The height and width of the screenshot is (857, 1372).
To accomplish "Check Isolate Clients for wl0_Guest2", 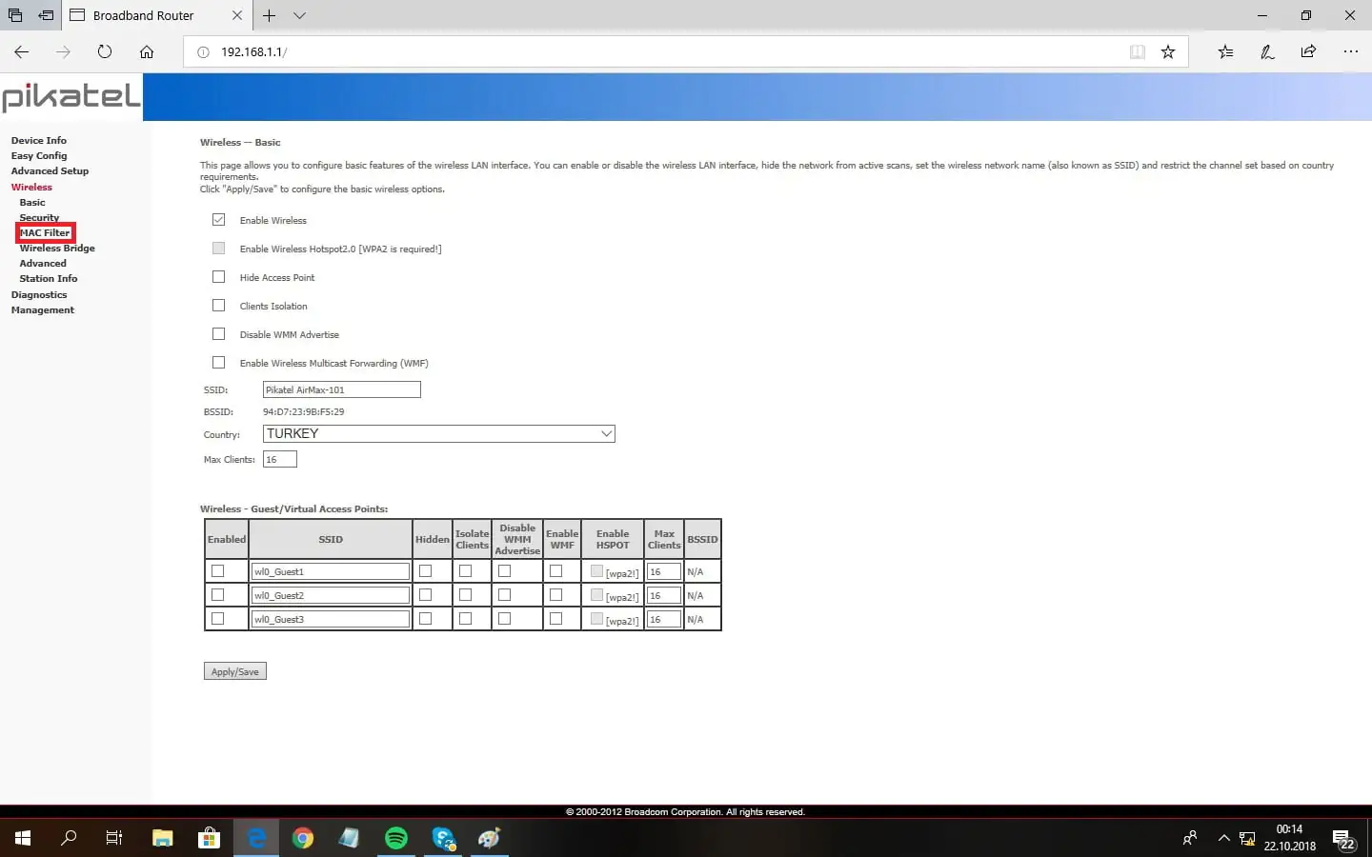I will tap(466, 595).
